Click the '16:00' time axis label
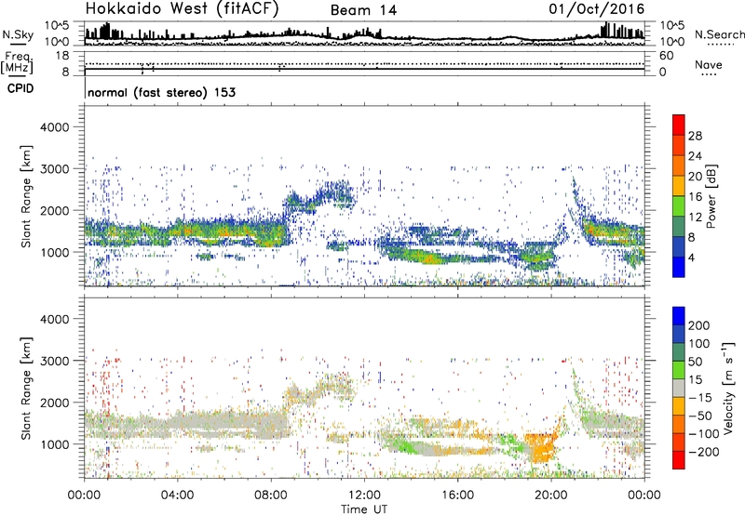 point(457,495)
